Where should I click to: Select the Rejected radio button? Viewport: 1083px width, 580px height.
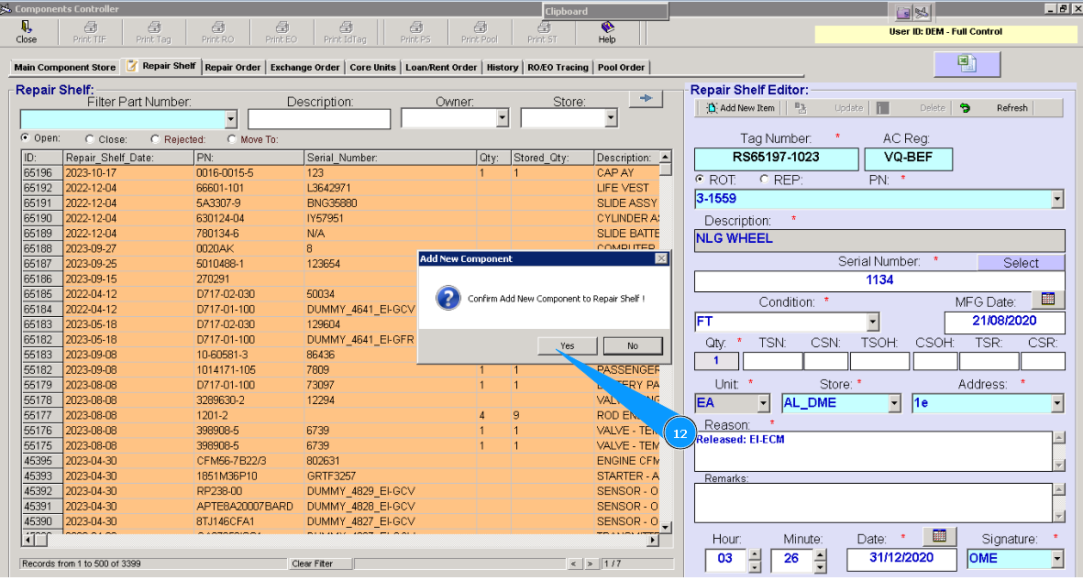pyautogui.click(x=155, y=139)
